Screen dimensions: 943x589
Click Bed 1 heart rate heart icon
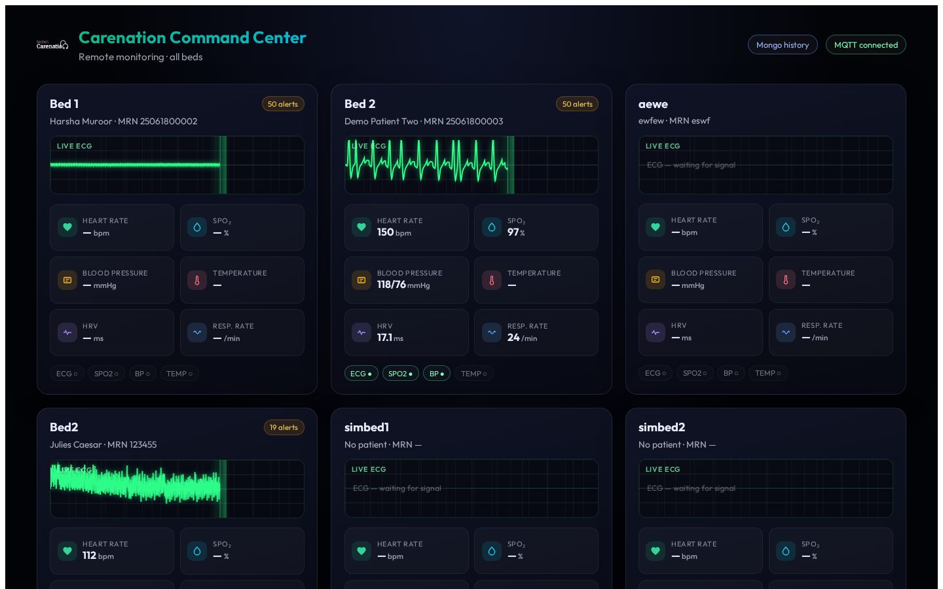(67, 227)
